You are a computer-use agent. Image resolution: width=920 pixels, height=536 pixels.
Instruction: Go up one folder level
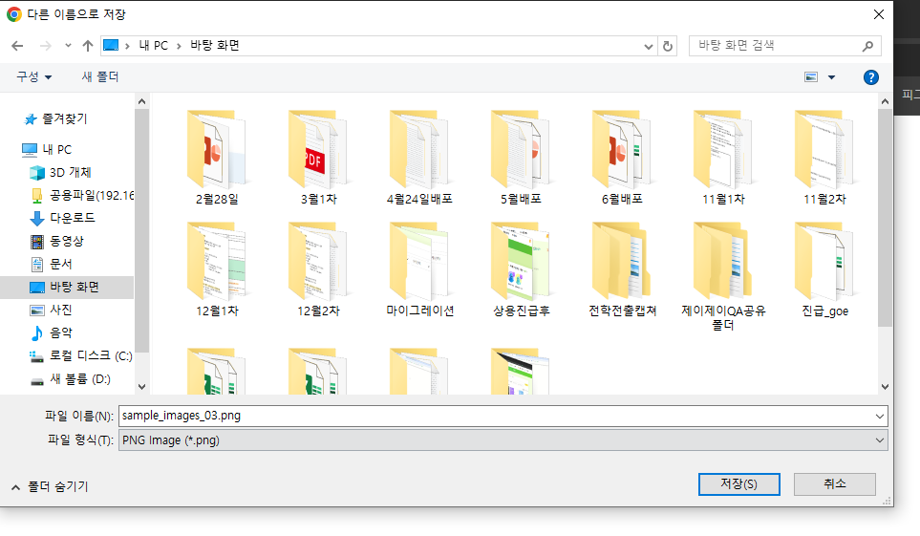pyautogui.click(x=88, y=46)
